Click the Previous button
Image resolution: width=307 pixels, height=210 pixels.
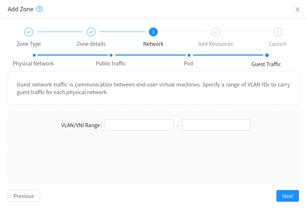(x=23, y=196)
